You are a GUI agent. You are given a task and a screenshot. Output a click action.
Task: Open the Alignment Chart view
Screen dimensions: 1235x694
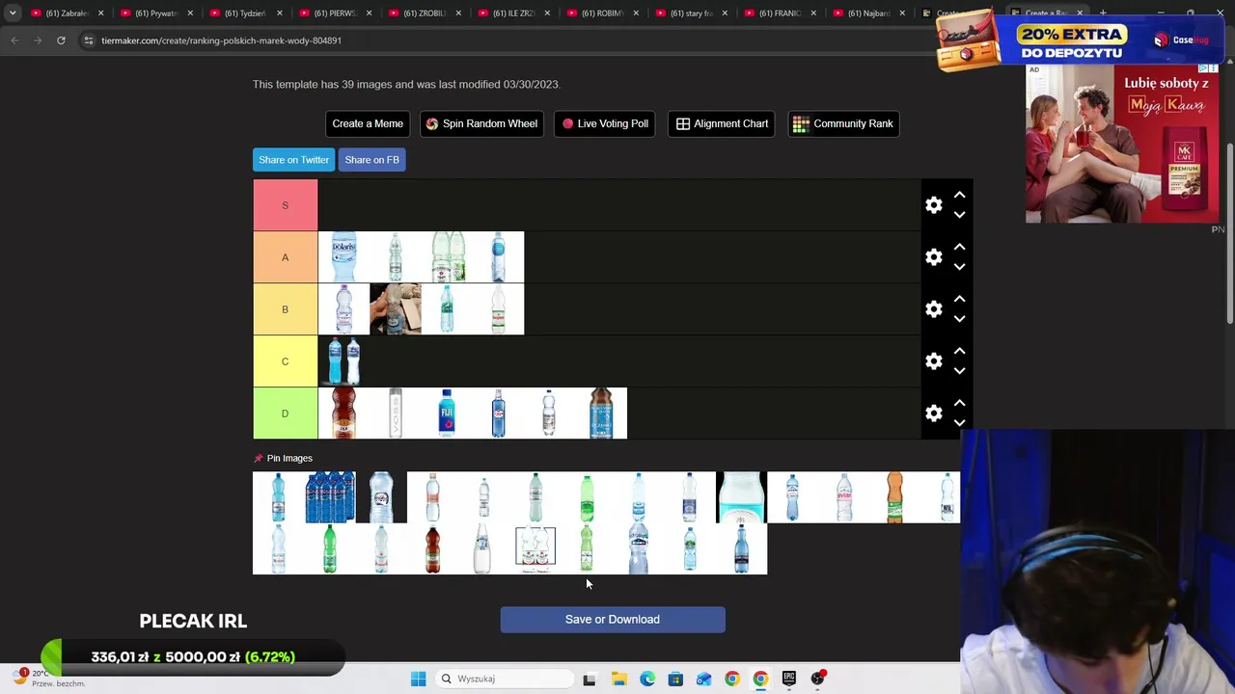[722, 123]
